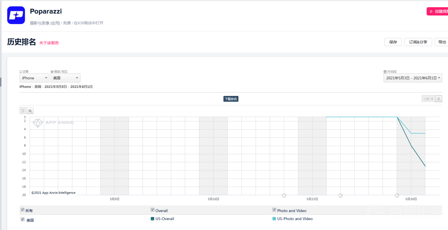The width and height of the screenshot is (448, 230).
Task: Open the iPhone device dropdown
Action: click(34, 78)
